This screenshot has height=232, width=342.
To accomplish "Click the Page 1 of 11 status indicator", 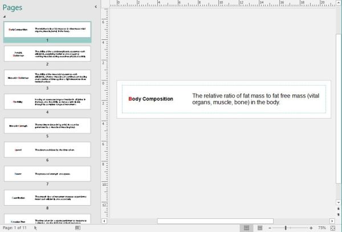I will coord(15,227).
